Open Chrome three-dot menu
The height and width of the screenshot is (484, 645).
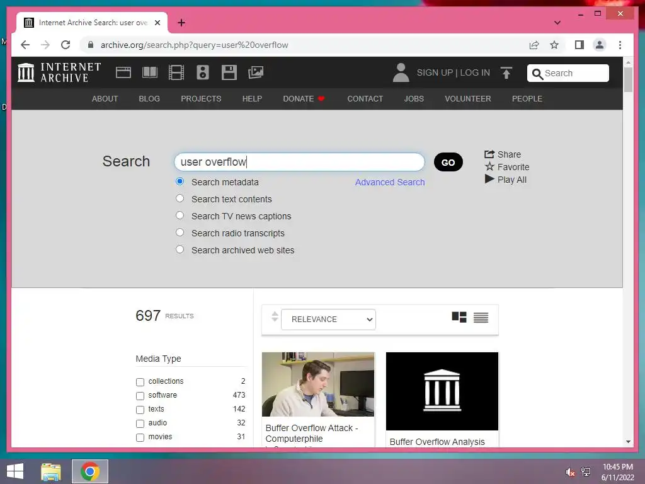(x=620, y=45)
